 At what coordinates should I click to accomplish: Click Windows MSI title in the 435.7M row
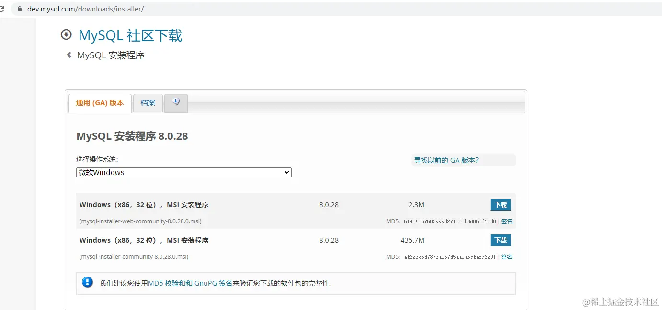coord(144,240)
